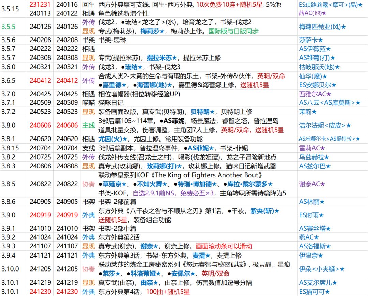Select the character name AS赛丝塔★

click(x=315, y=229)
